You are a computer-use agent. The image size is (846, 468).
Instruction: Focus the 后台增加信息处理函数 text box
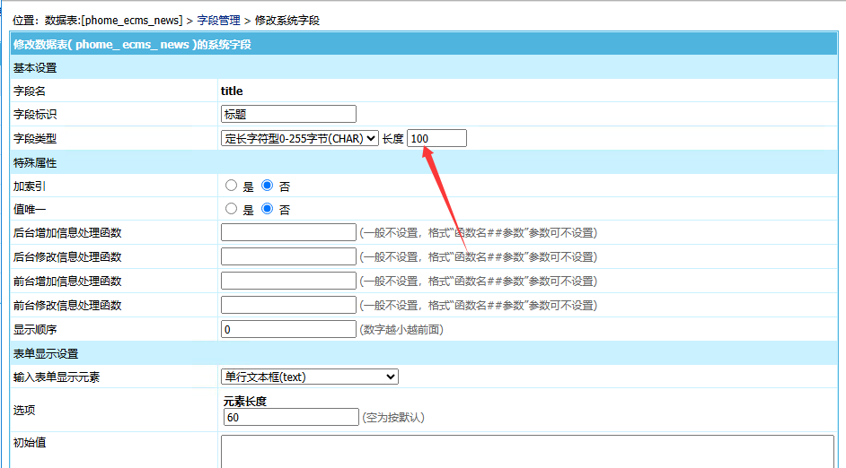[x=288, y=232]
